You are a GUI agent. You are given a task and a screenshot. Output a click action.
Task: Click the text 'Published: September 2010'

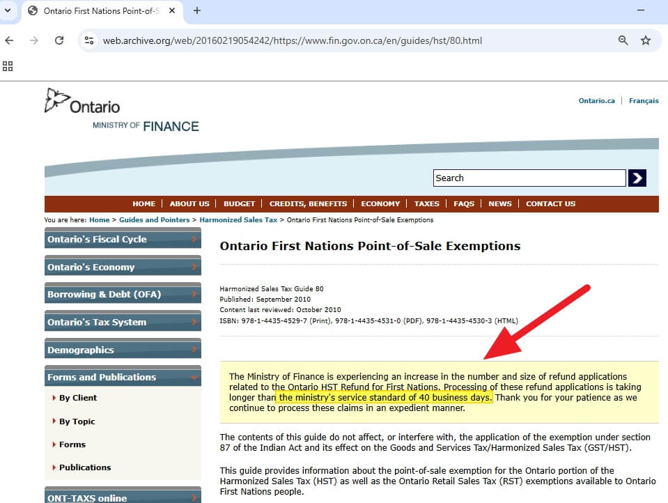(265, 300)
